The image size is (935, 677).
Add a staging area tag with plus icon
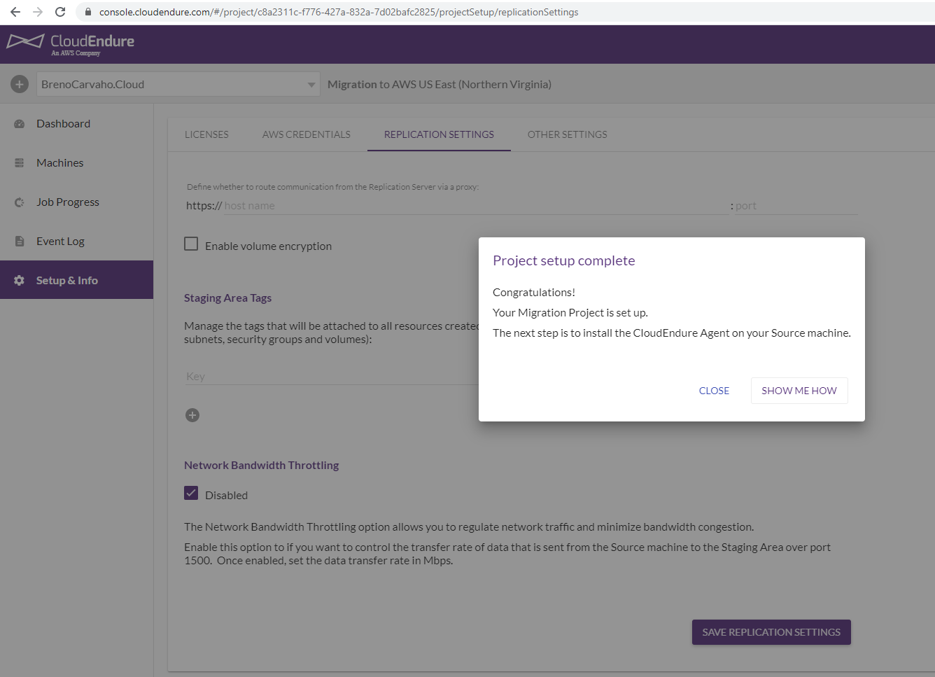pos(192,415)
